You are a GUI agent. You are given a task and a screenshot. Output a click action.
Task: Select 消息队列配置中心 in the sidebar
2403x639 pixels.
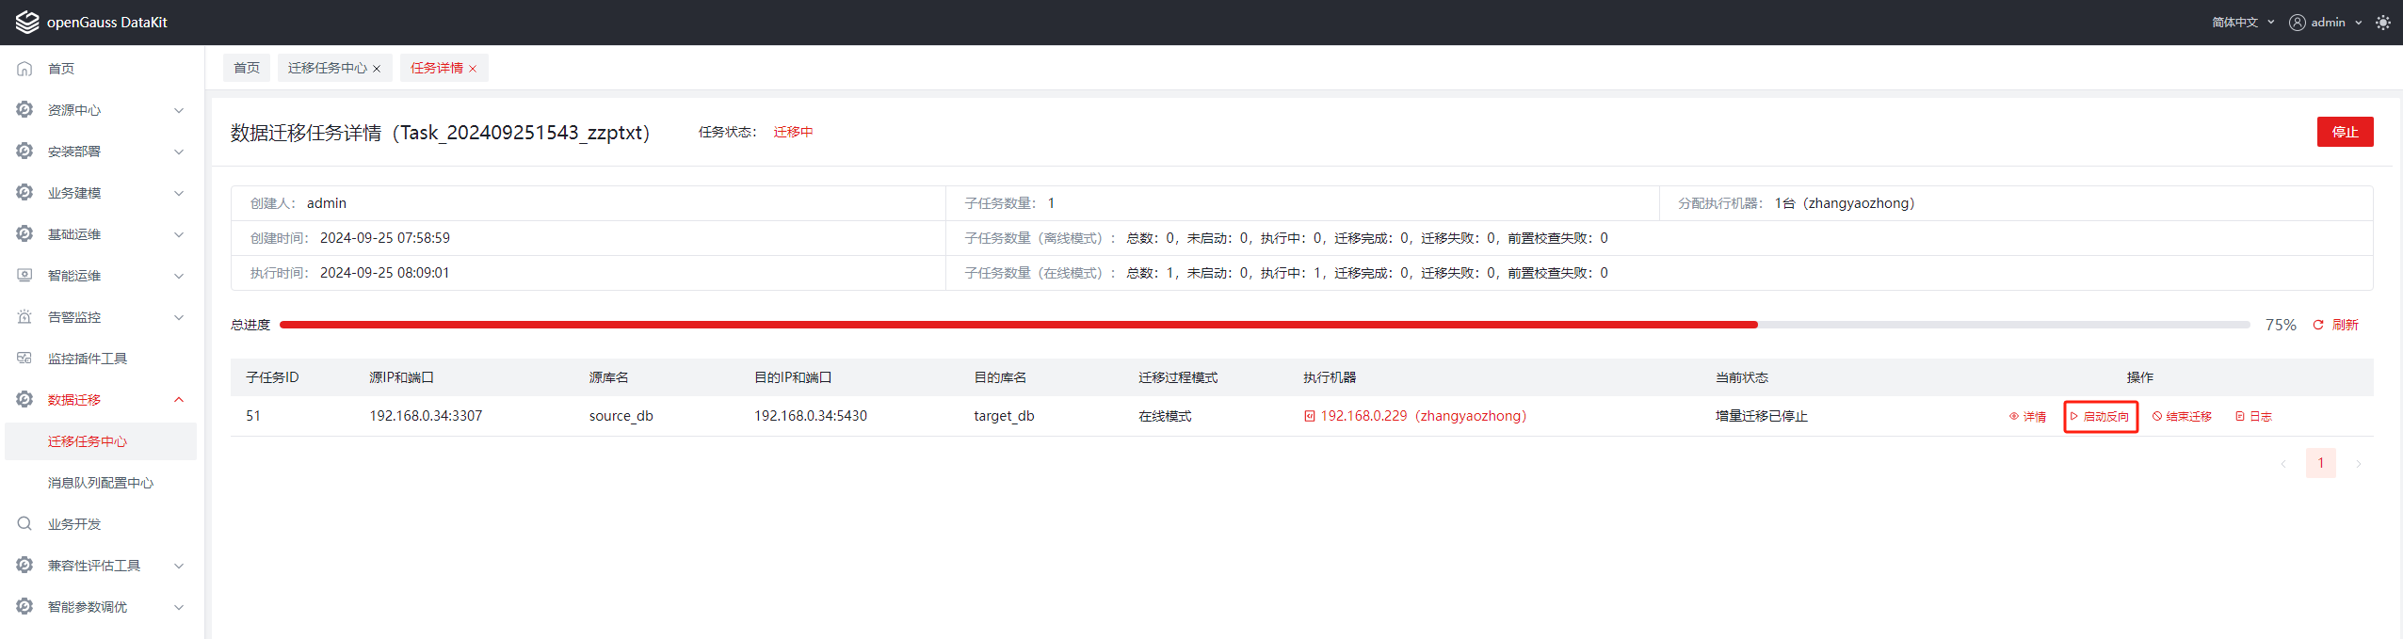pos(101,483)
